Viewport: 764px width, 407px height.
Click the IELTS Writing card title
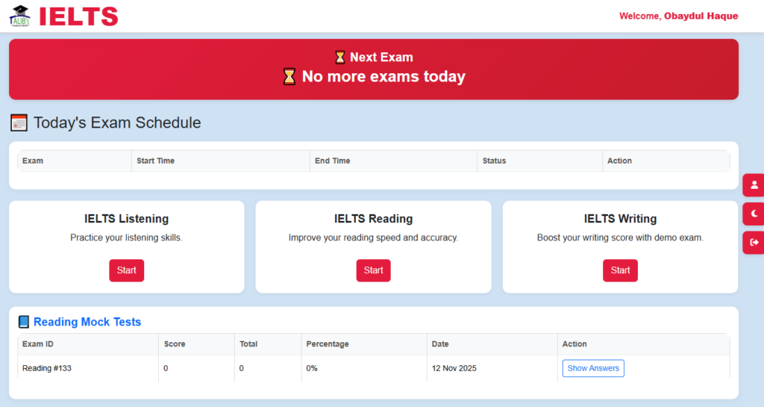(x=620, y=219)
